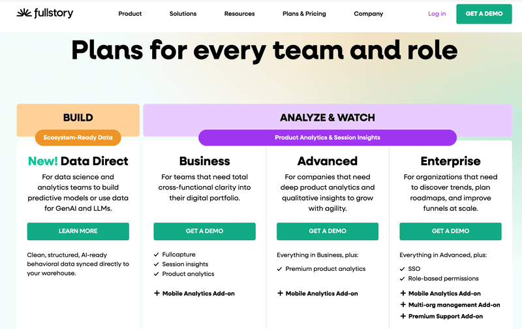Click checkmark next to SSO
Image resolution: width=522 pixels, height=329 pixels.
[x=402, y=269]
